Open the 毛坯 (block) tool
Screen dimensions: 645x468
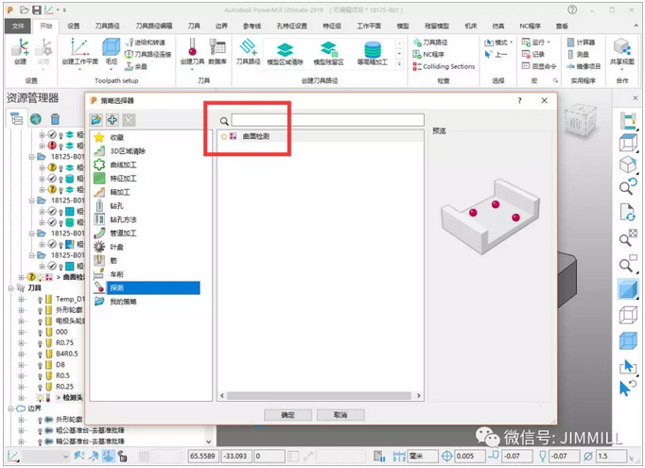[111, 51]
